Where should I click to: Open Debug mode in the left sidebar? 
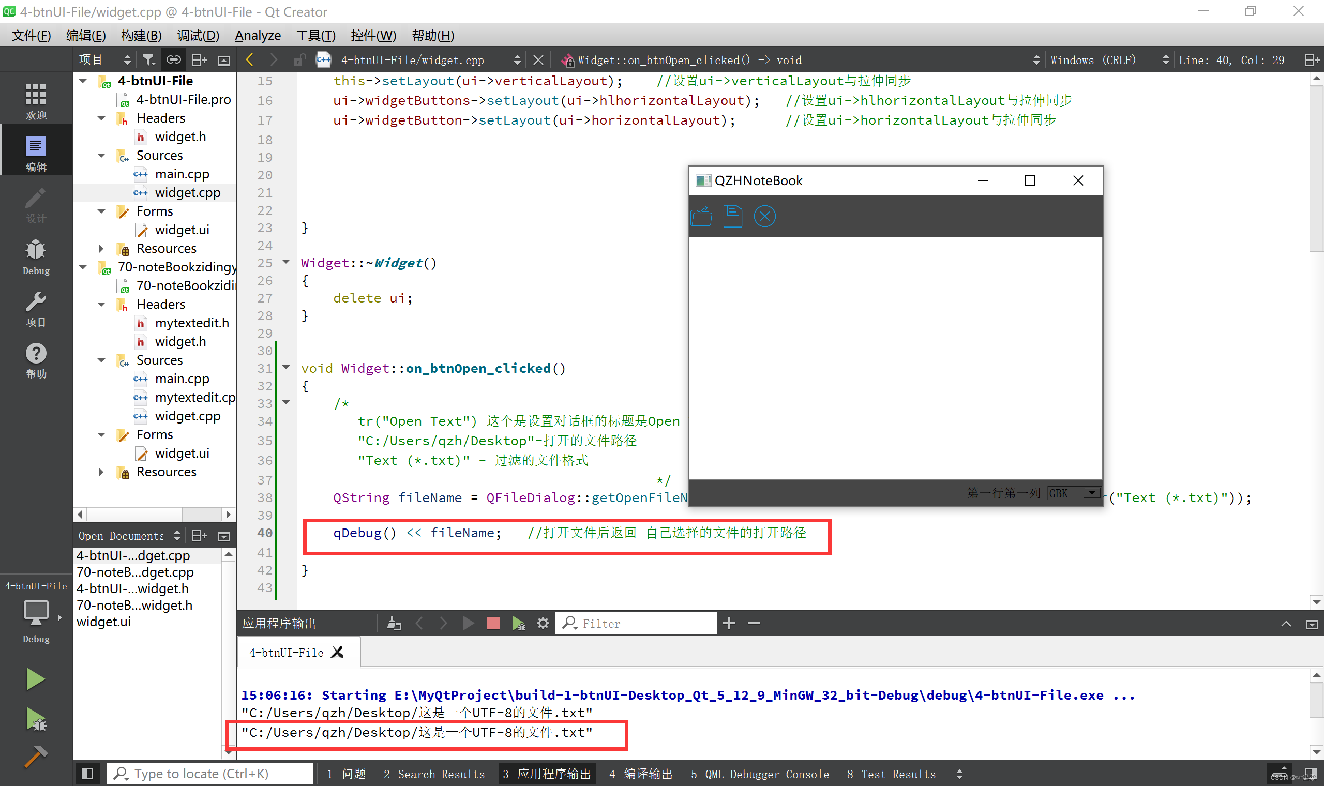click(36, 257)
